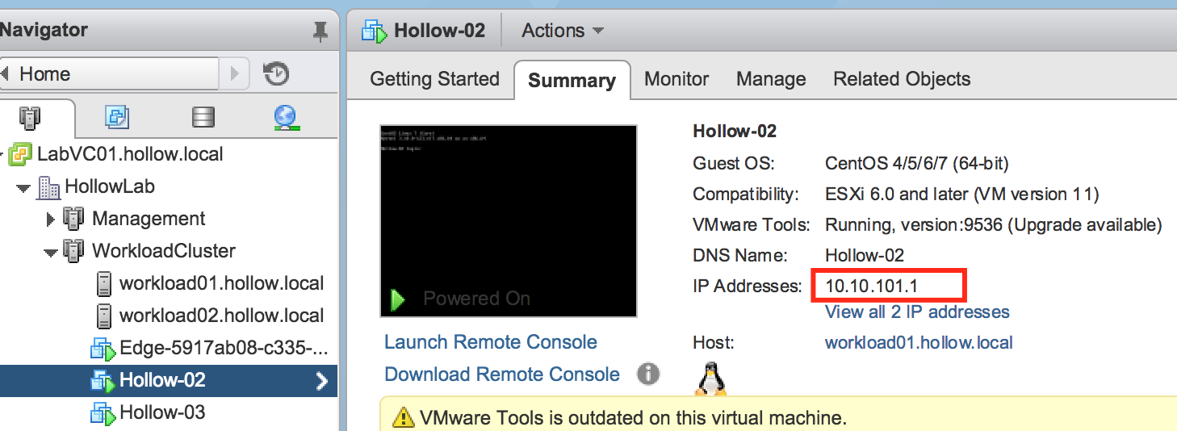
Task: Collapse the HollowLab datacenter node
Action: pos(23,187)
